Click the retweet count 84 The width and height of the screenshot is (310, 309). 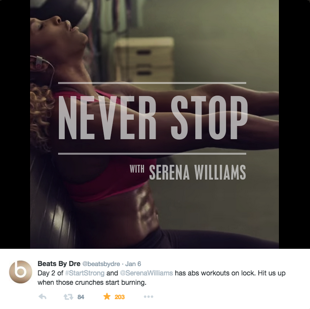click(x=80, y=297)
